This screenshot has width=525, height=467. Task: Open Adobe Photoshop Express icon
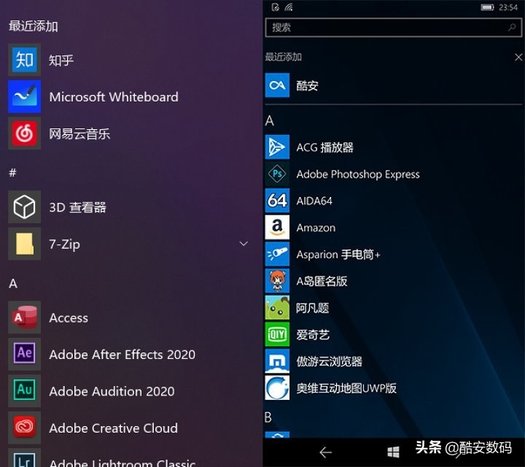(x=277, y=174)
